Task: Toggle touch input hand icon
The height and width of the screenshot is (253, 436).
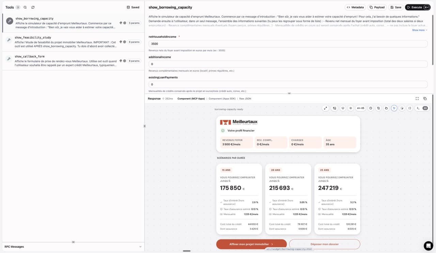Action: [386, 108]
